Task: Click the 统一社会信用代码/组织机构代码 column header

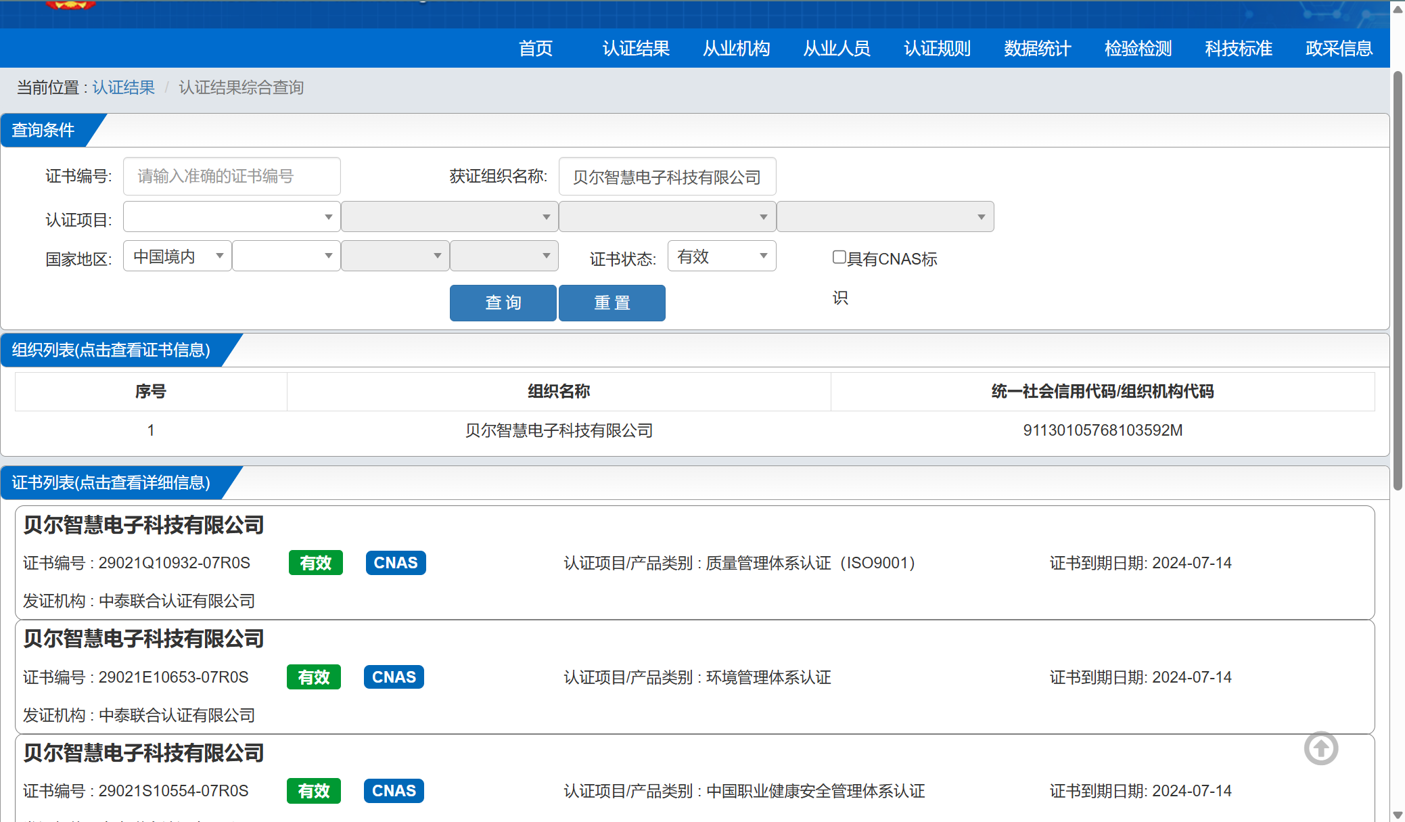Action: pos(1103,391)
